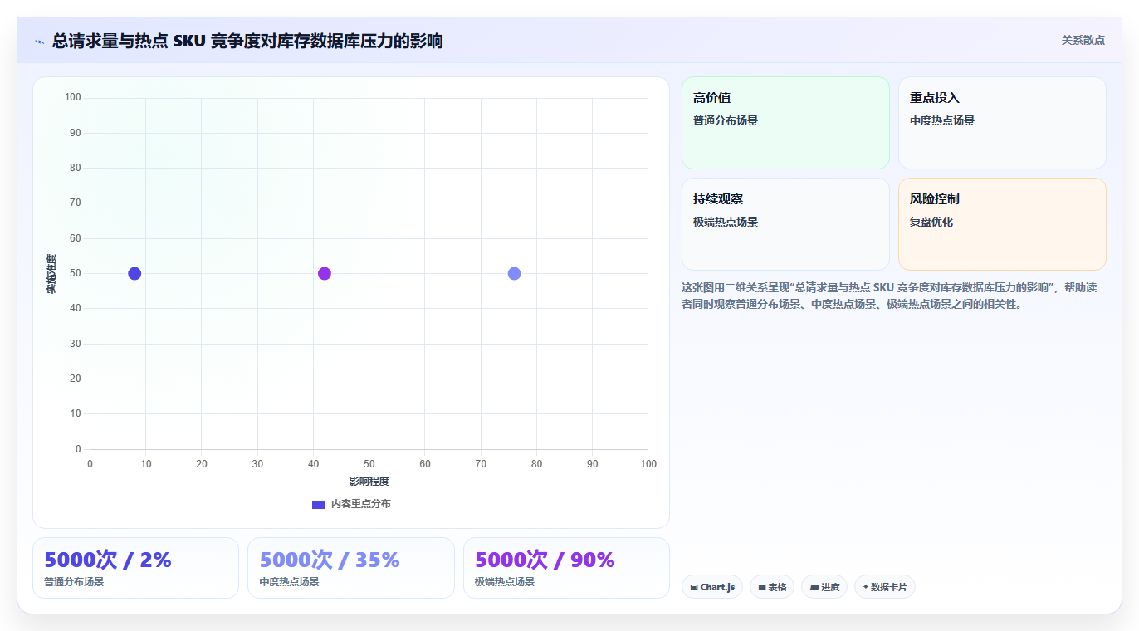Click the legend color box for 内容重点分布
The width and height of the screenshot is (1139, 631).
point(319,504)
